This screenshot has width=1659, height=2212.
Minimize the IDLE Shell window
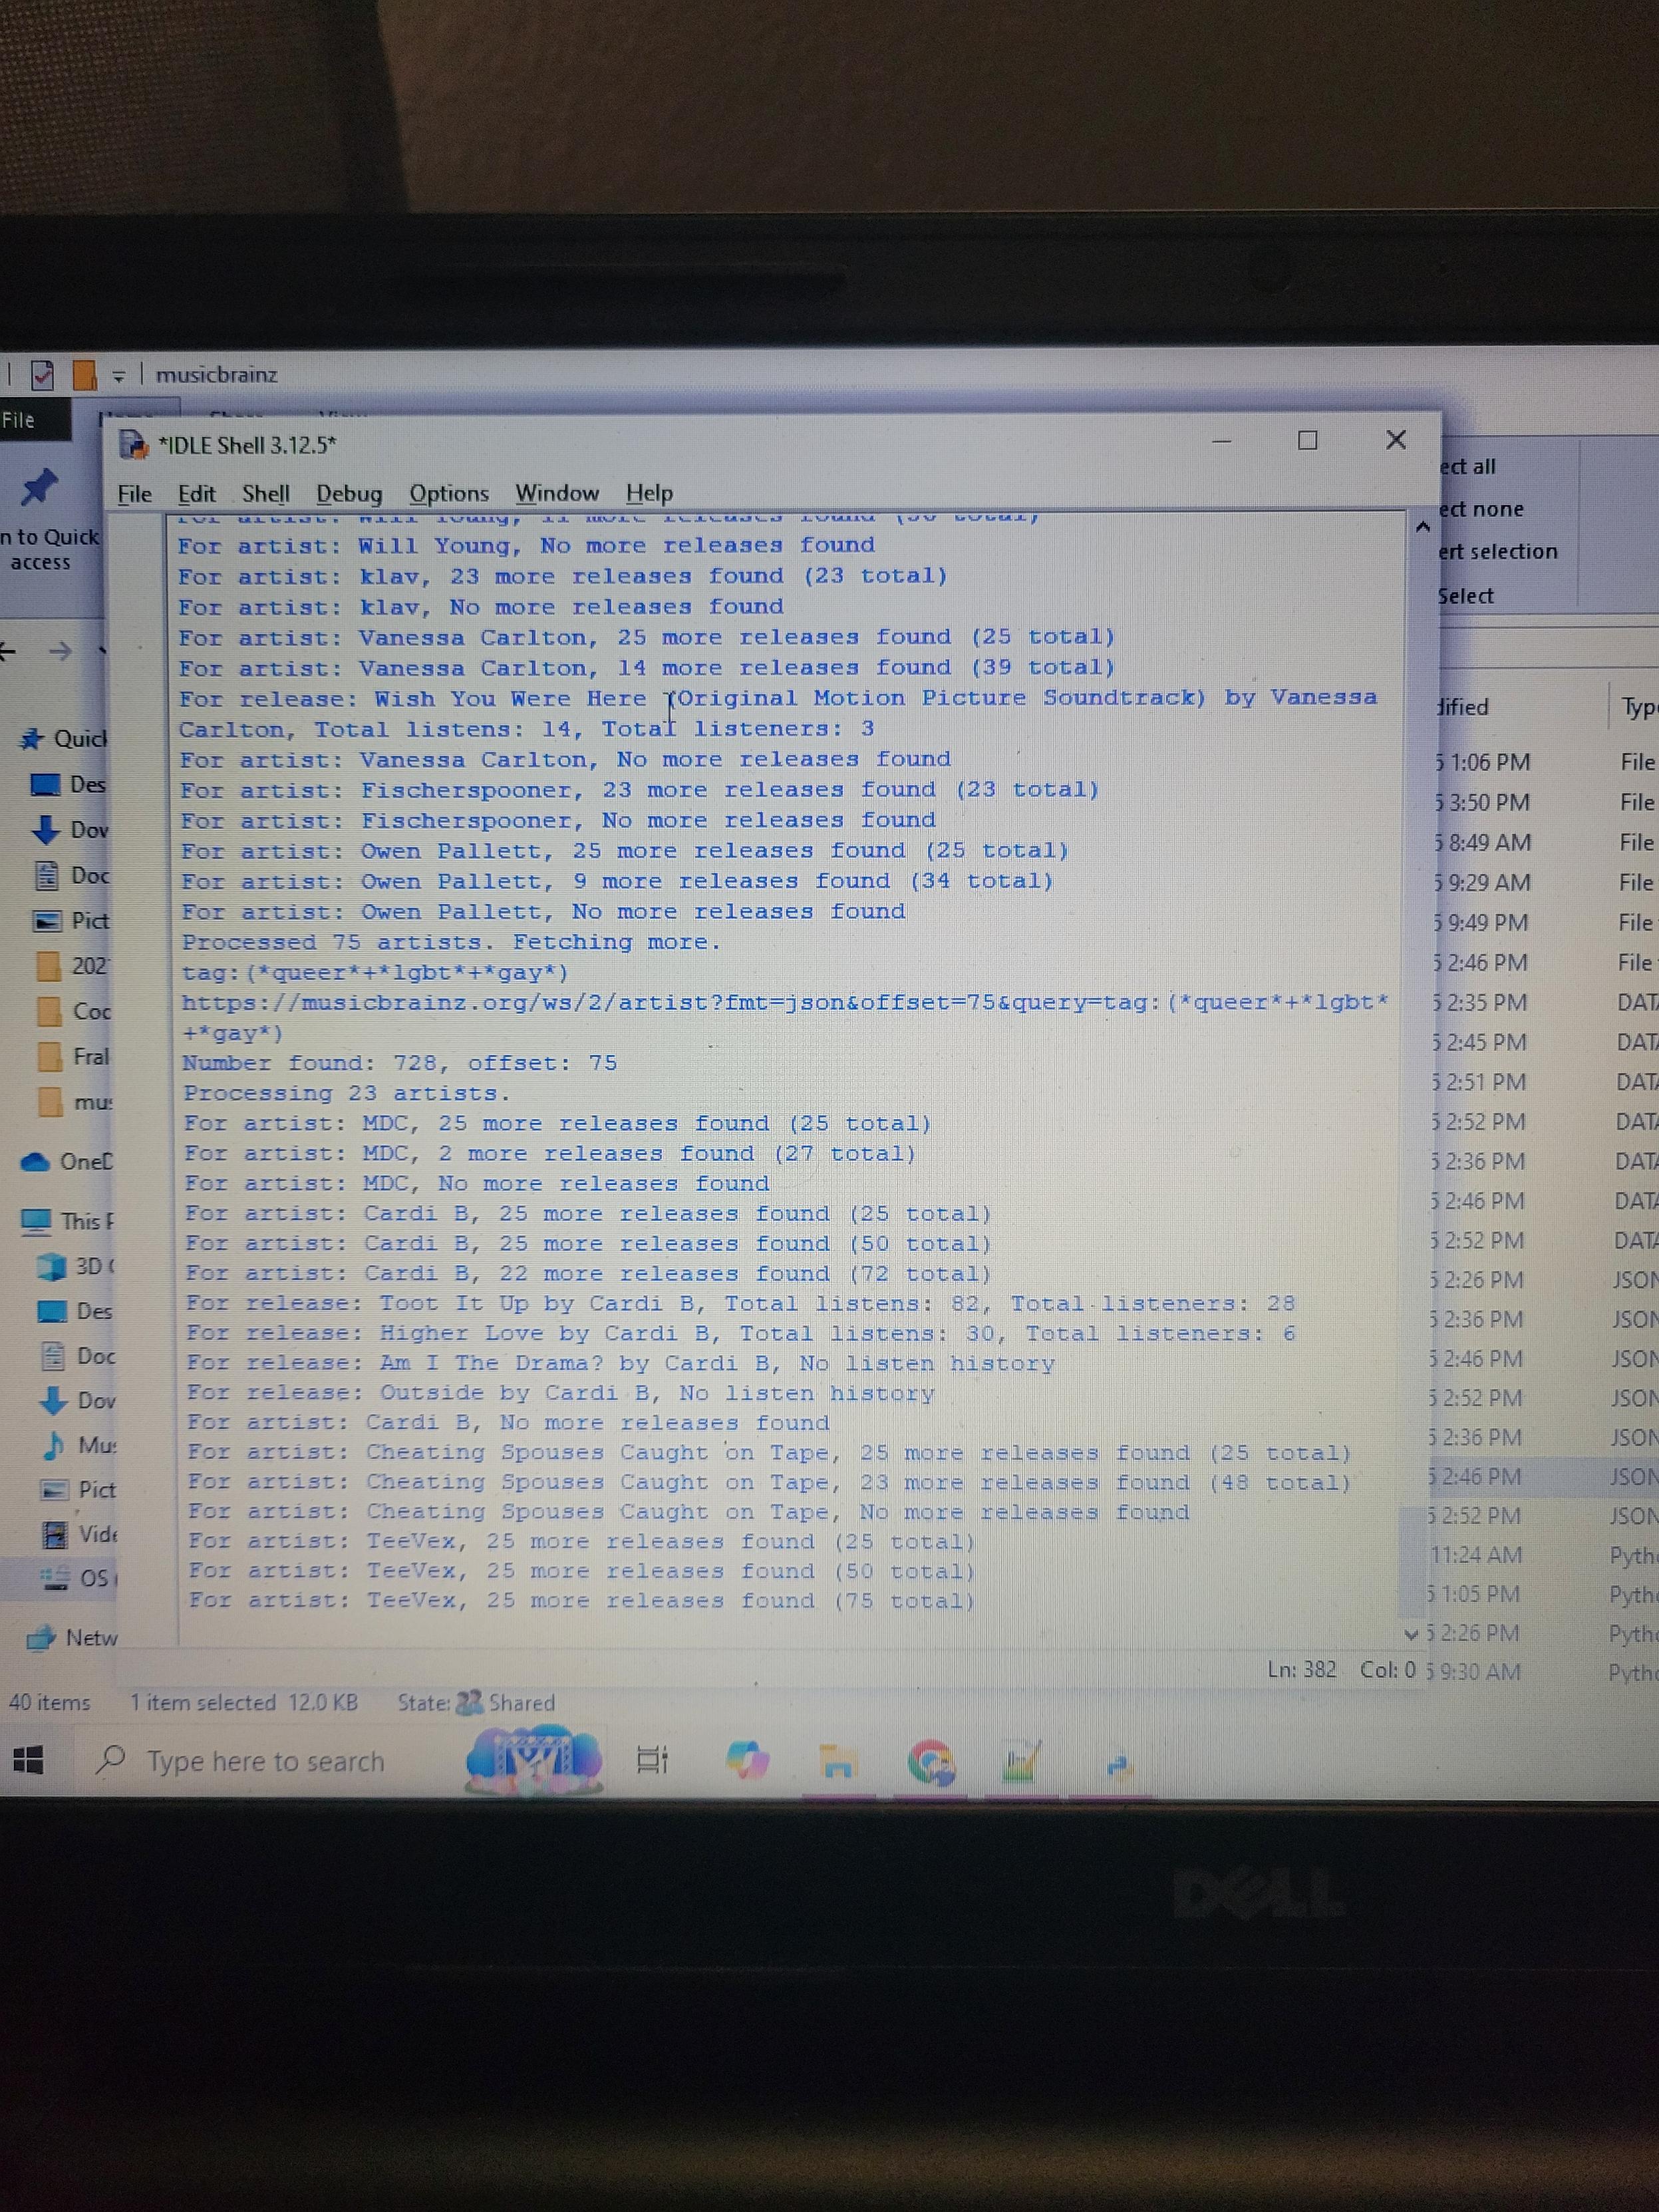[1221, 441]
